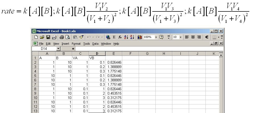Launch the Chart Wizard icon
The height and width of the screenshot is (113, 254).
[x=140, y=37]
